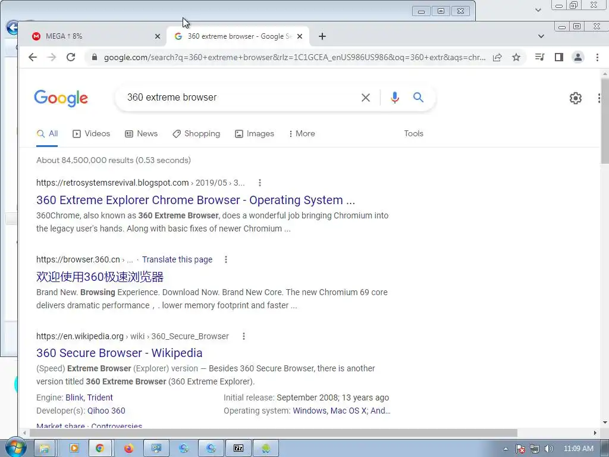
Task: Click the volume speaker tray icon
Action: click(x=548, y=449)
